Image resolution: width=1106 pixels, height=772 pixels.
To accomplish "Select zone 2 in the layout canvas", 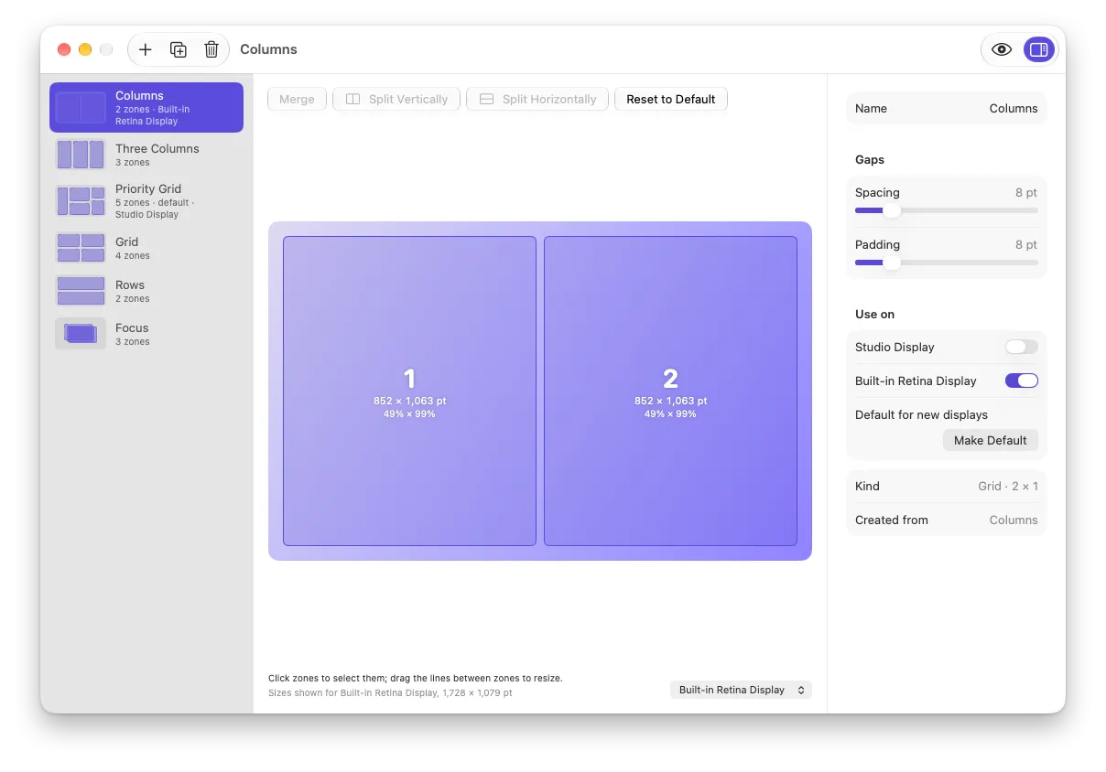I will [670, 391].
